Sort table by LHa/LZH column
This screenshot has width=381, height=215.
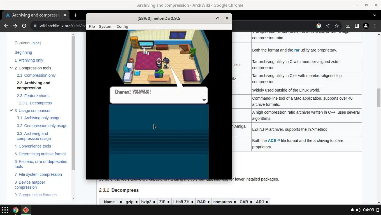coord(183,202)
